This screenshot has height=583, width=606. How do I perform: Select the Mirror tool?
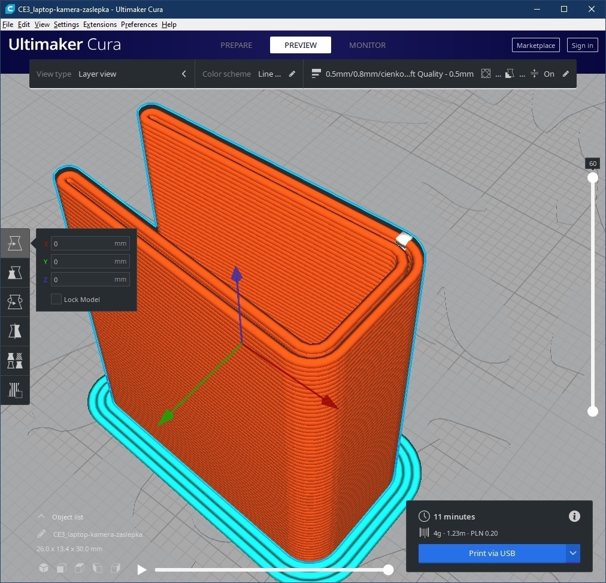click(14, 331)
